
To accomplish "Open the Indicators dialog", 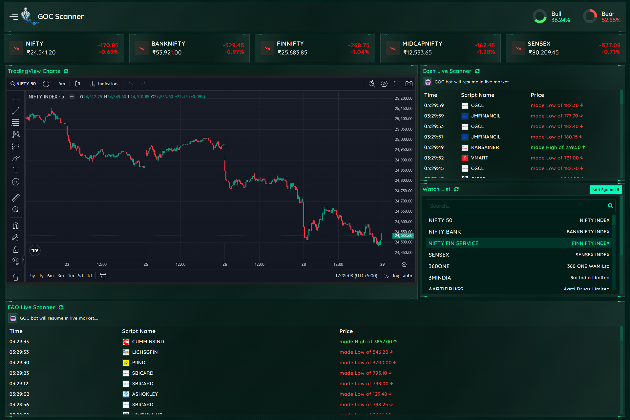I will tap(104, 84).
